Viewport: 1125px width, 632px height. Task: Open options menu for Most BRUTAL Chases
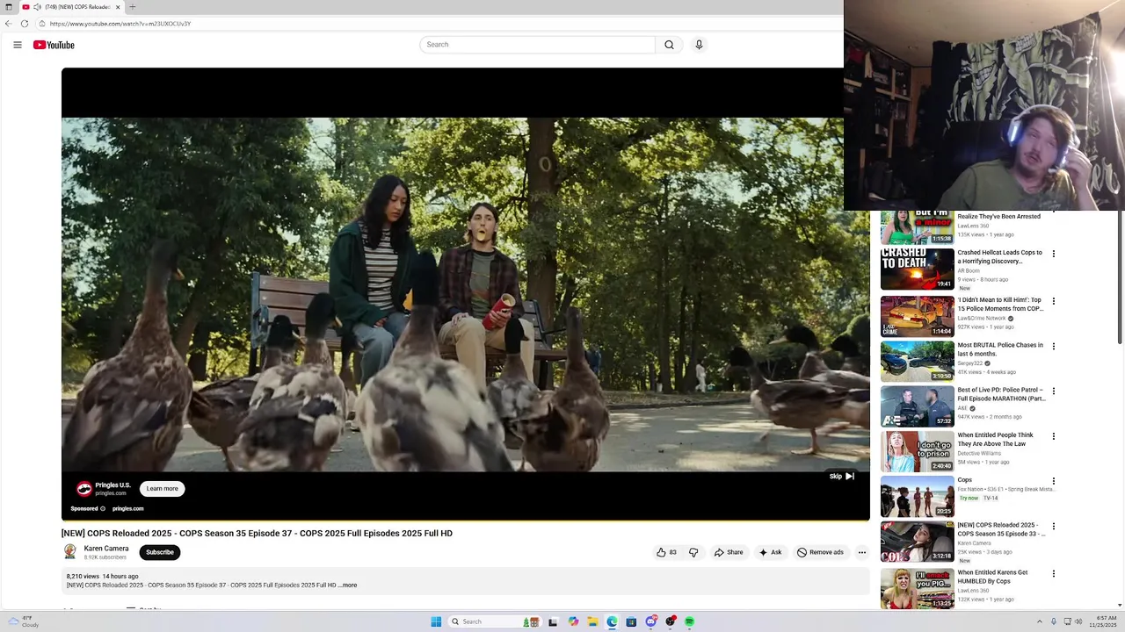[1054, 347]
